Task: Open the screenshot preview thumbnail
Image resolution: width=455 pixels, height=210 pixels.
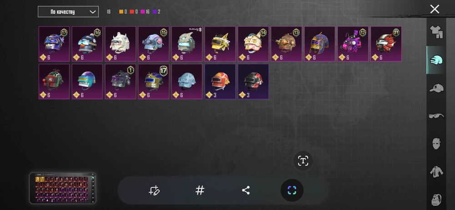Action: tap(63, 188)
